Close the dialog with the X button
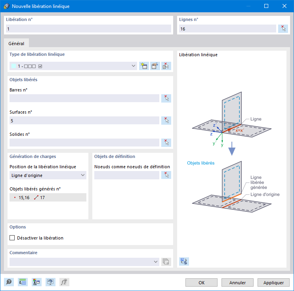294x291 pixels. 284,6
